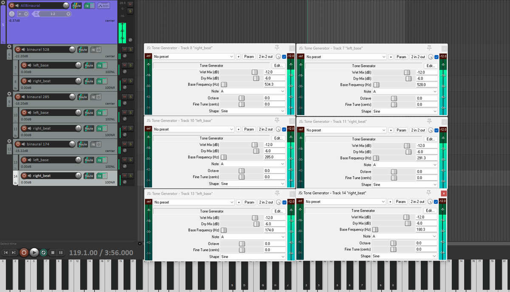
Task: Click the 119.1.00 / 3:56.000 time display
Action: click(101, 253)
